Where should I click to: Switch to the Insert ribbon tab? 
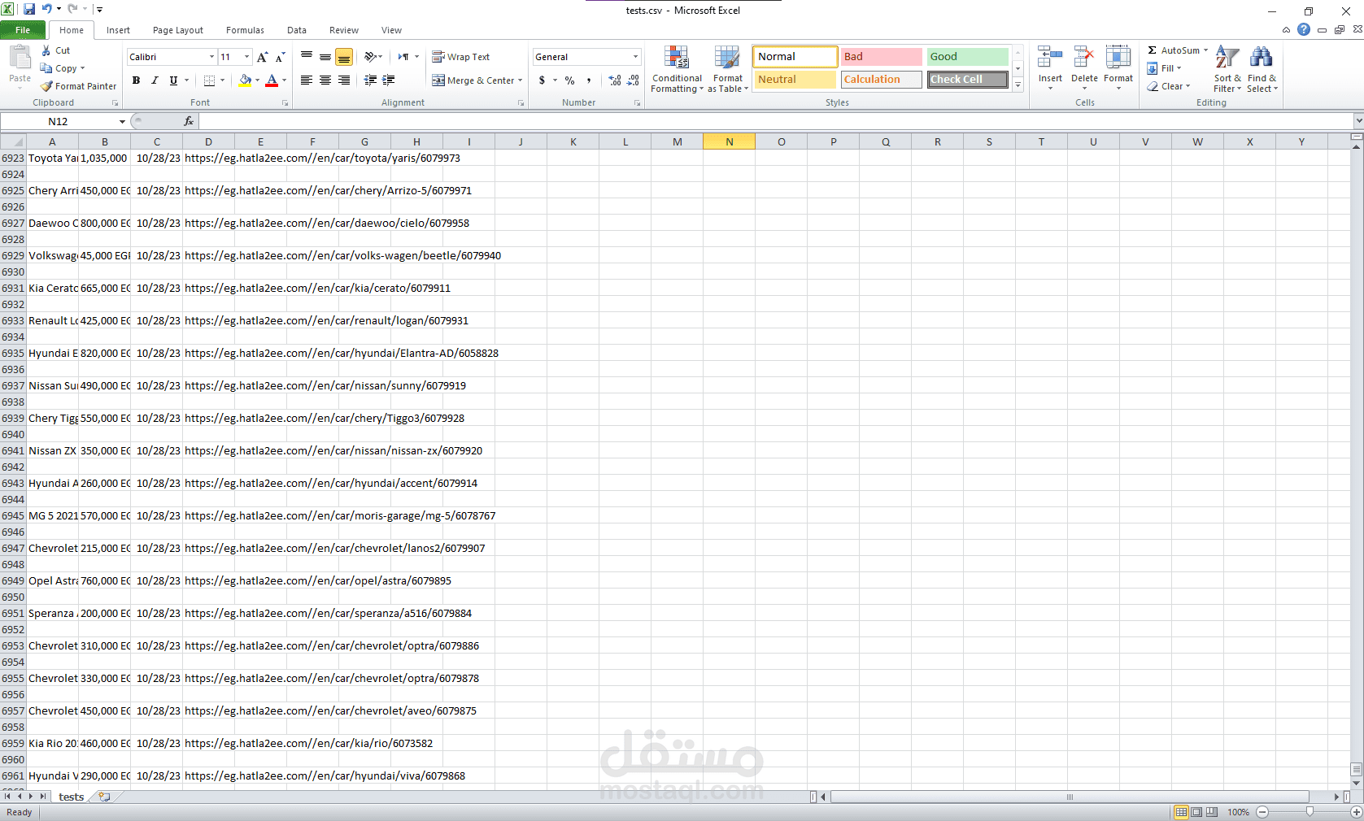[x=118, y=30]
